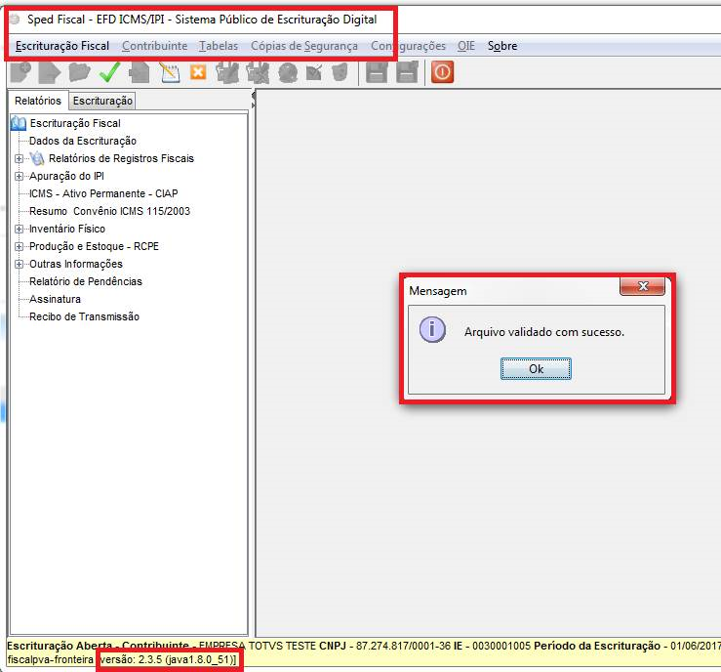The image size is (721, 672).
Task: Click Ok in the Mensagem dialog
Action: (x=536, y=368)
